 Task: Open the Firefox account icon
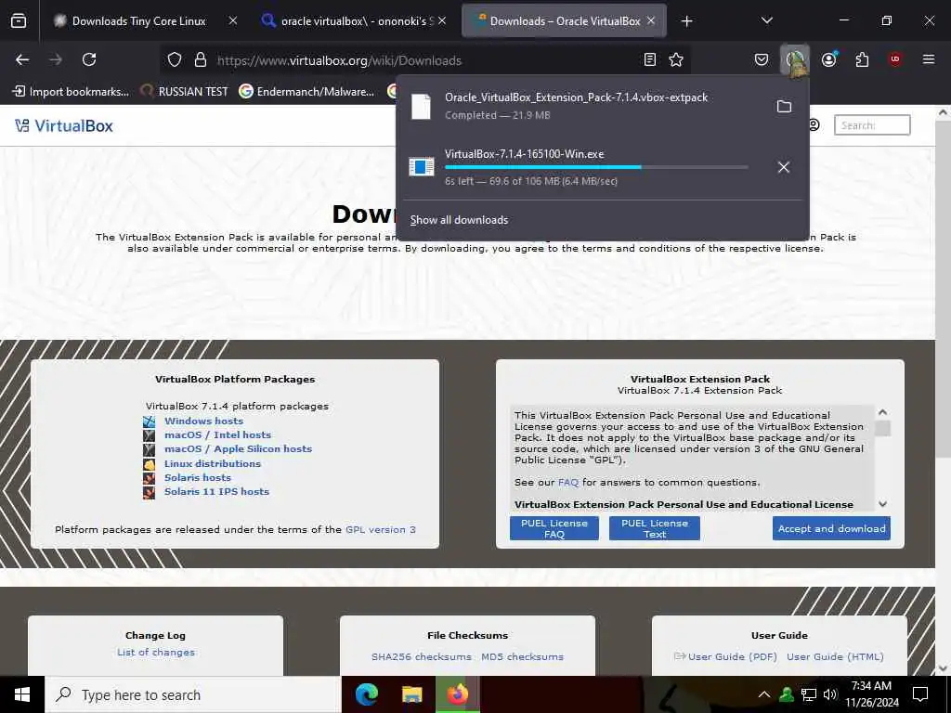828,59
